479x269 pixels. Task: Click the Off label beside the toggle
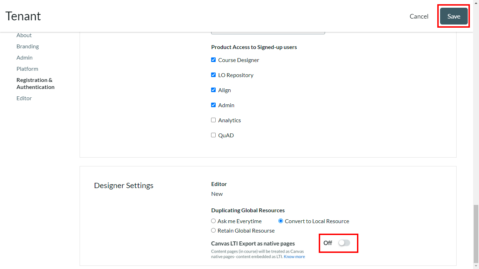click(x=328, y=243)
